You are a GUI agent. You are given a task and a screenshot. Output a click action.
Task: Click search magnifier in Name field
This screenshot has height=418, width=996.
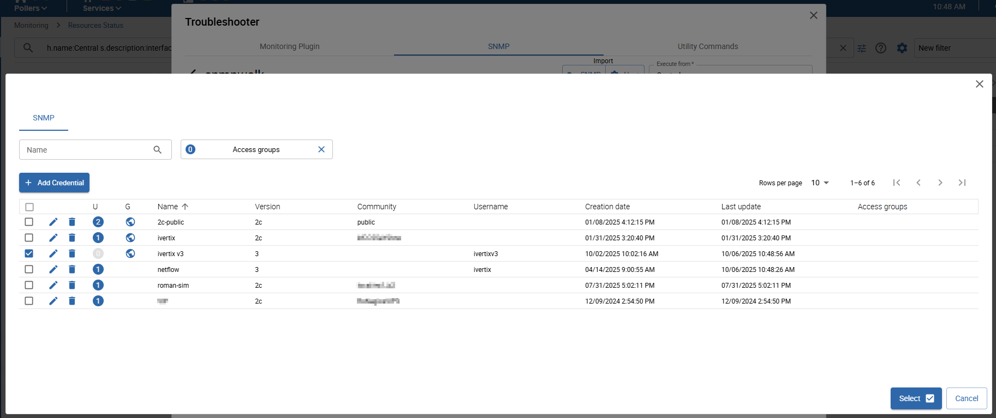coord(158,150)
